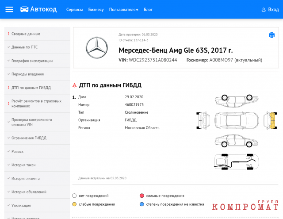Select Проверка контрольного символа VIN

tap(37, 122)
